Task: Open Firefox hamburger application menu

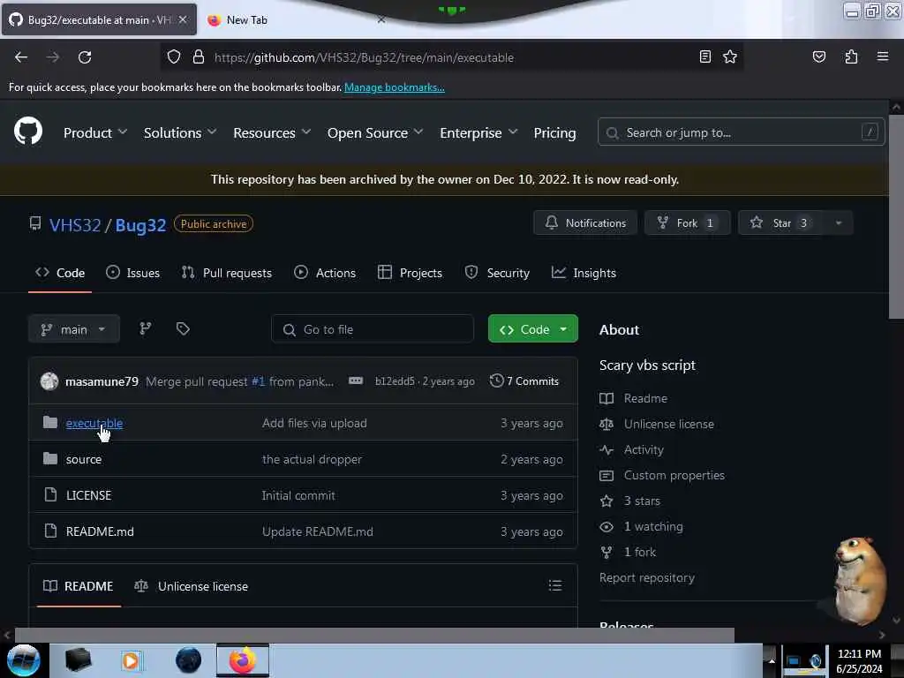Action: [882, 56]
